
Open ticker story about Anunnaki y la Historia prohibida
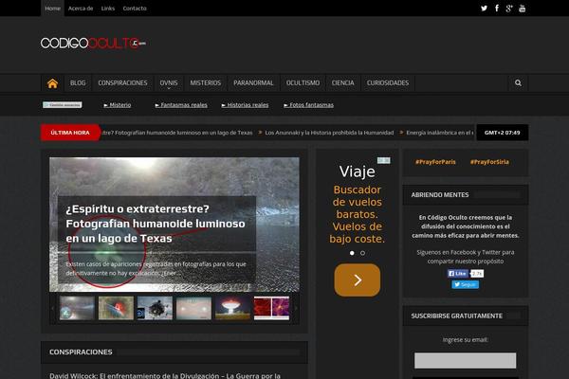pos(329,133)
